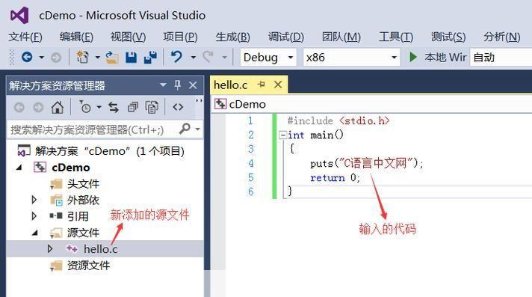
Task: Click the greyed redo arrow
Action: 208,57
